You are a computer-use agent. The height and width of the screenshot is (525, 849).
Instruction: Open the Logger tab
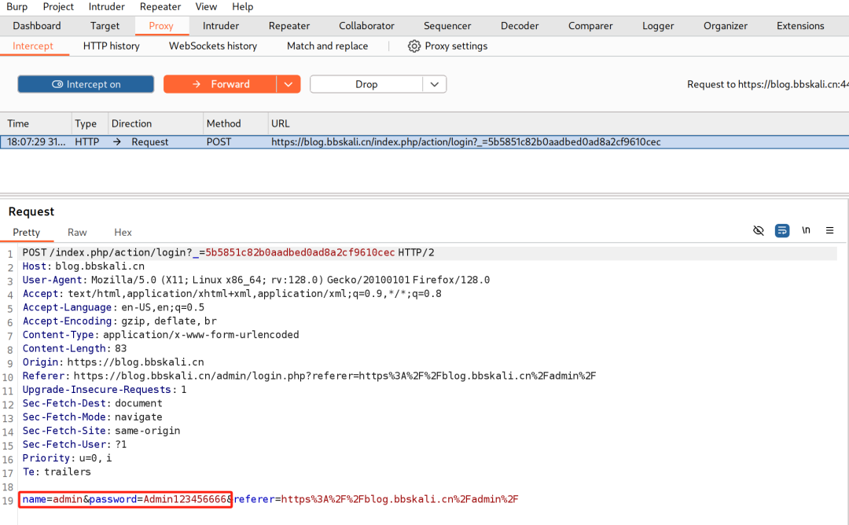pyautogui.click(x=658, y=25)
